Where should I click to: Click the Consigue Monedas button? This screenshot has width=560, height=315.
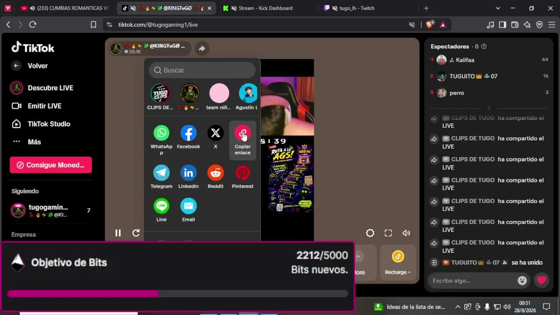pos(51,165)
